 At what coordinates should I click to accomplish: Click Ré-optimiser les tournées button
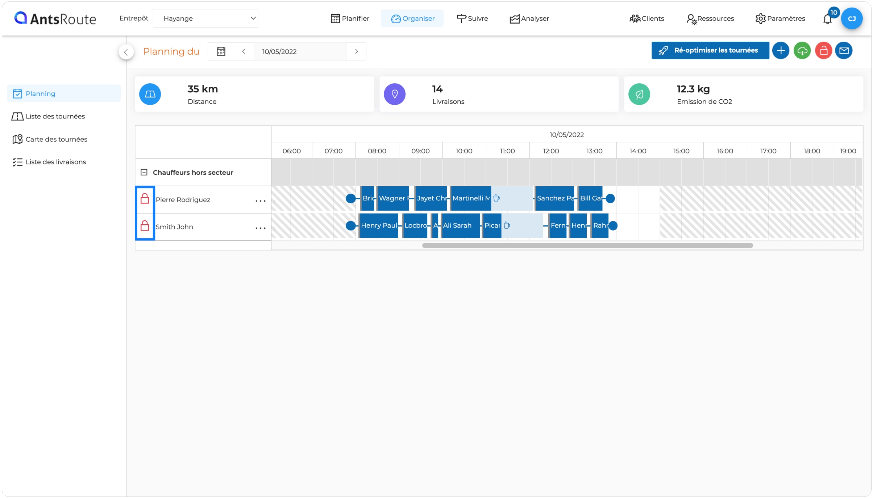[x=710, y=50]
